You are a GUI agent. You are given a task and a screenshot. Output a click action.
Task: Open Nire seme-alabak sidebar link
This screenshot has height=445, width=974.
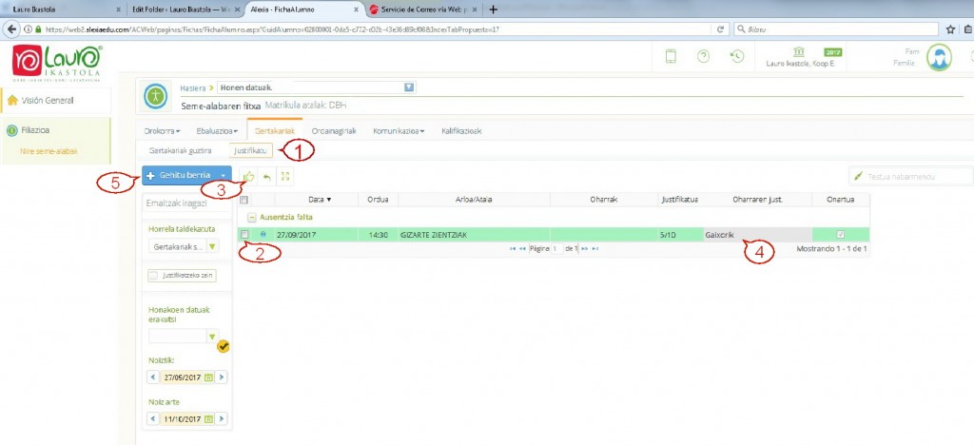[x=49, y=151]
